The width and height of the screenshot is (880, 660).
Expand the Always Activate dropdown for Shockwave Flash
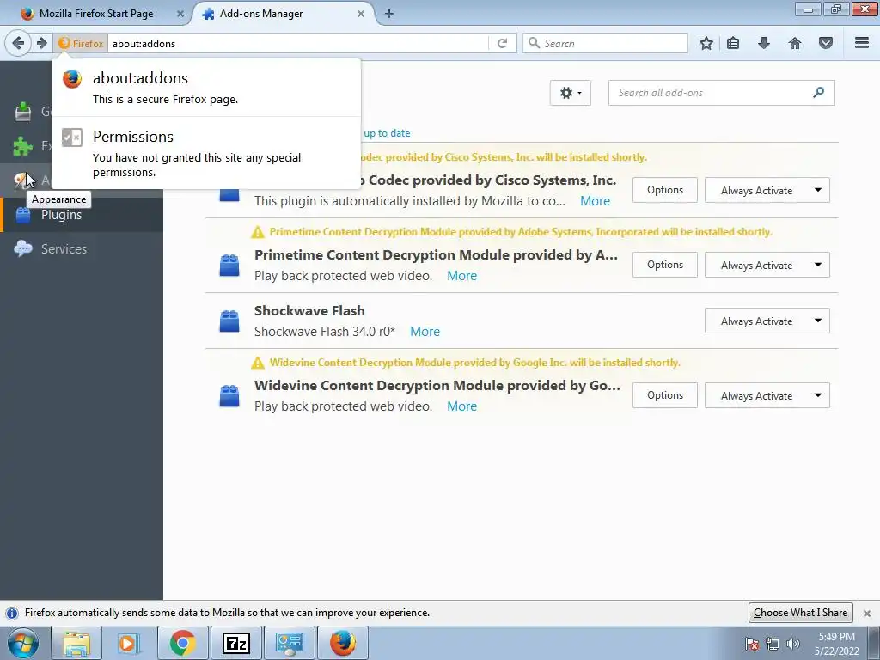767,321
